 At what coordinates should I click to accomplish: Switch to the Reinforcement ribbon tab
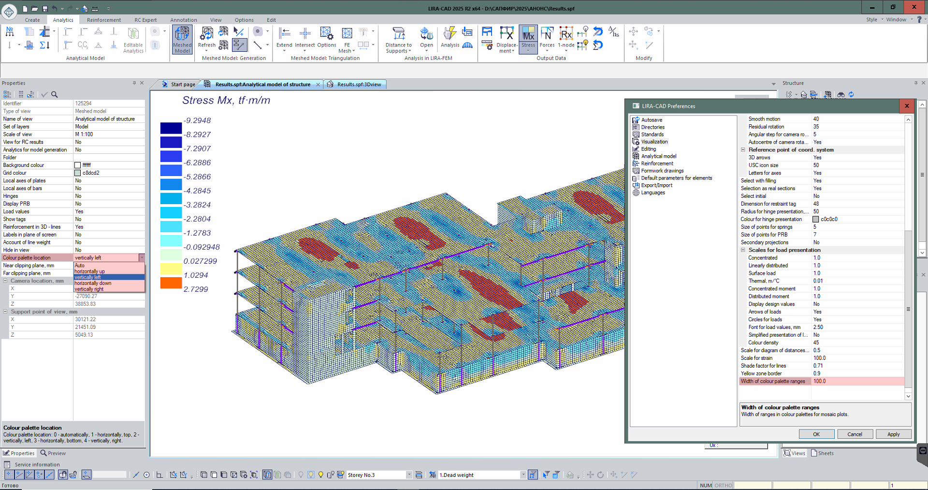104,20
